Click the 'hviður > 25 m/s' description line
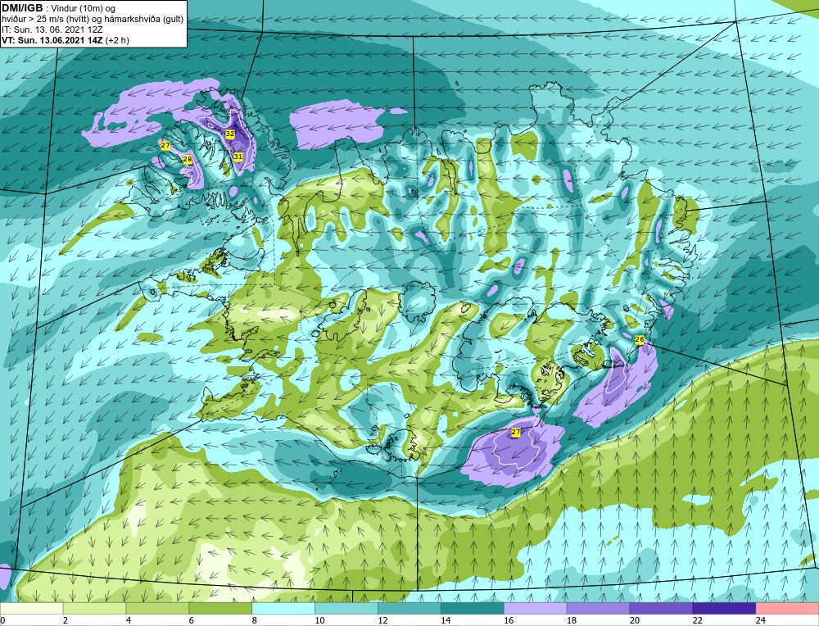The width and height of the screenshot is (819, 626). point(92,20)
